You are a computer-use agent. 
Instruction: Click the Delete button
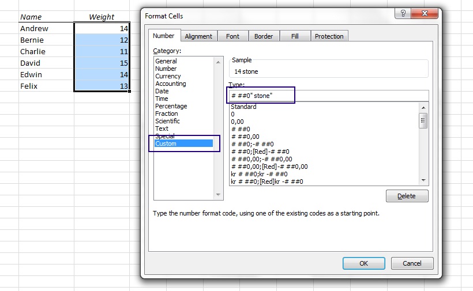pos(407,196)
